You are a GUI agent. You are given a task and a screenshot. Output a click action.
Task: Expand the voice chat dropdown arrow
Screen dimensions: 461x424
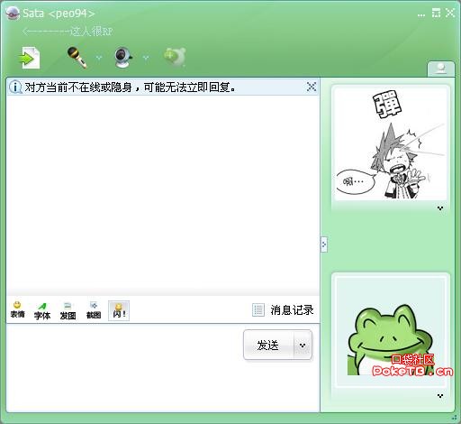(99, 58)
